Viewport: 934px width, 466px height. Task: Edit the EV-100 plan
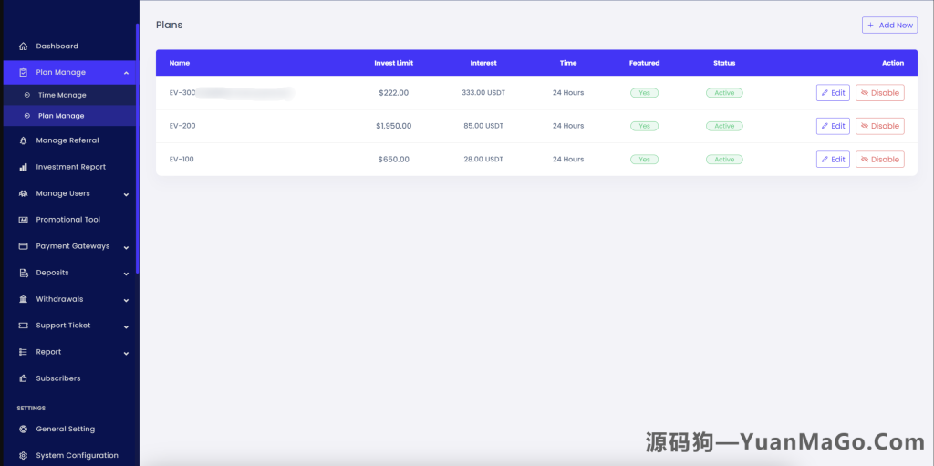(833, 159)
